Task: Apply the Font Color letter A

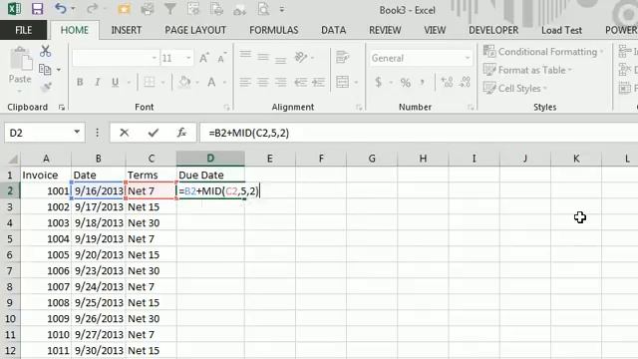Action: (x=211, y=82)
